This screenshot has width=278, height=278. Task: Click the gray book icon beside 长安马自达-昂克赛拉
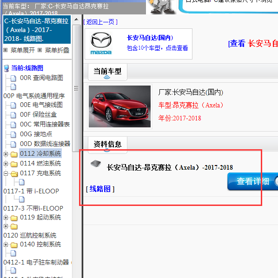(x=96, y=164)
